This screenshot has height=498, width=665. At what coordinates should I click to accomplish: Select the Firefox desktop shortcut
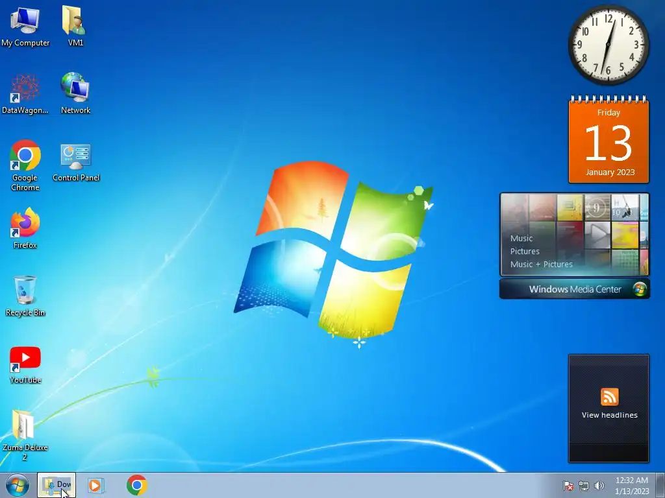click(x=25, y=228)
